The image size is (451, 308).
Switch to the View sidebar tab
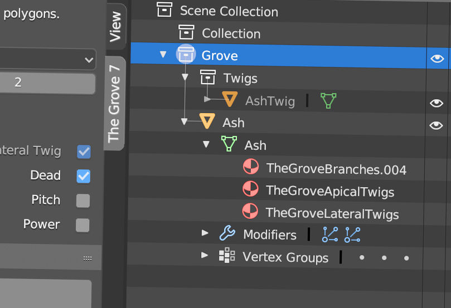[x=115, y=27]
